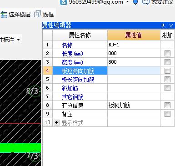175x166 pixels.
Task: Tick the 附加 checkbox for 汇总信息
Action: tap(167, 106)
